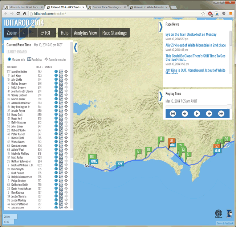Click the ELM checkpoint map marker

[x=217, y=150]
